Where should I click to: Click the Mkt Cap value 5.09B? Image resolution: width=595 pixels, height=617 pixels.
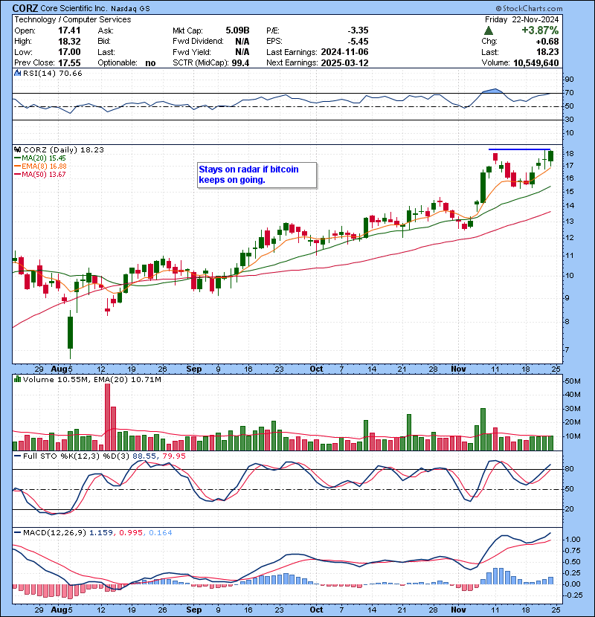[x=237, y=30]
